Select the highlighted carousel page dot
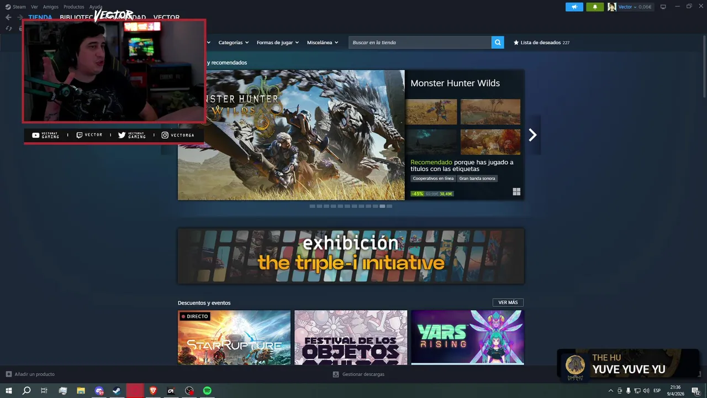Viewport: 707px width, 398px height. [382, 206]
